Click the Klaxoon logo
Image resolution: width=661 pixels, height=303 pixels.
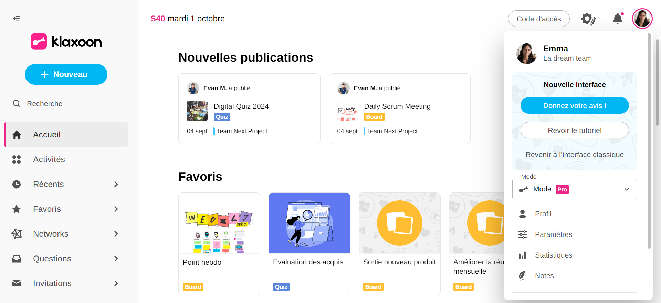(66, 42)
